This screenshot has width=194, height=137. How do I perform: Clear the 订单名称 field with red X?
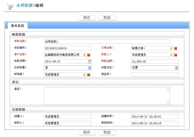[x=176, y=48]
